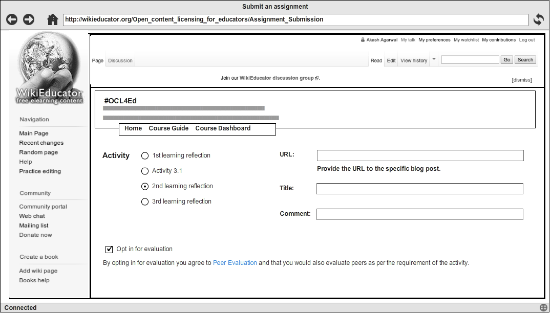551x314 pixels.
Task: Dismiss the discussion group notice
Action: (522, 80)
